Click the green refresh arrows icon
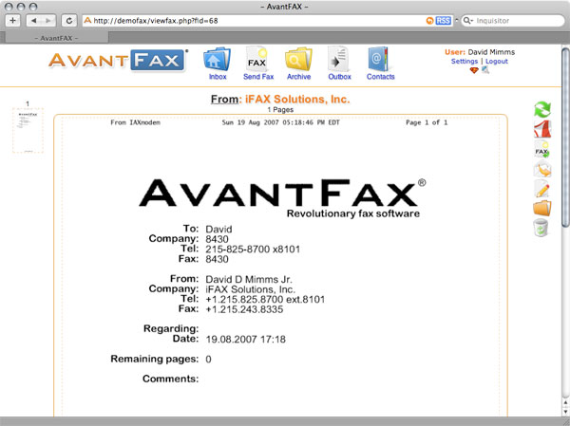The width and height of the screenshot is (570, 426). pos(542,109)
